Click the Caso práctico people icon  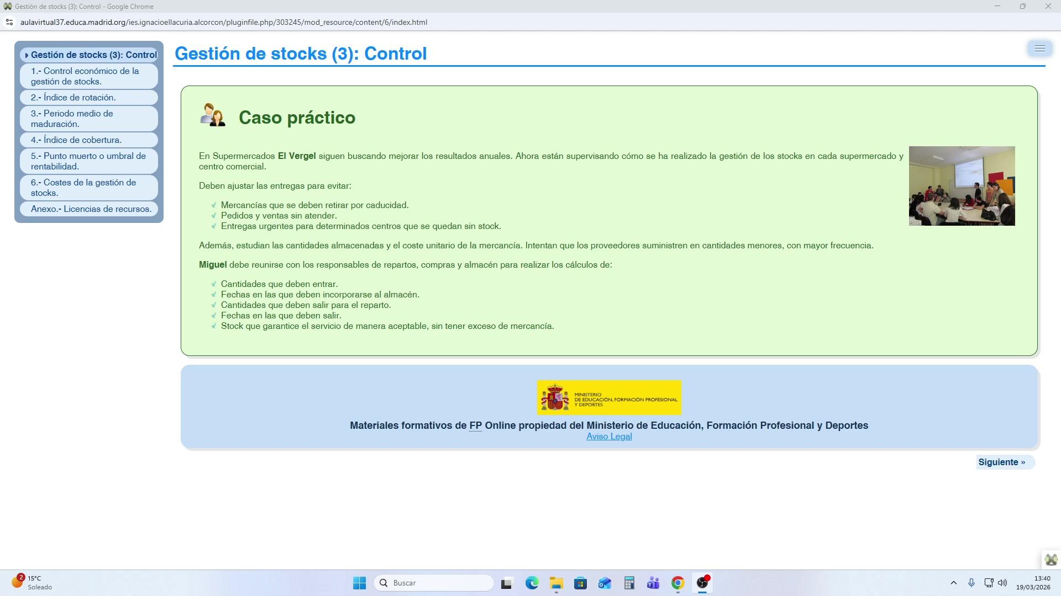pyautogui.click(x=213, y=115)
